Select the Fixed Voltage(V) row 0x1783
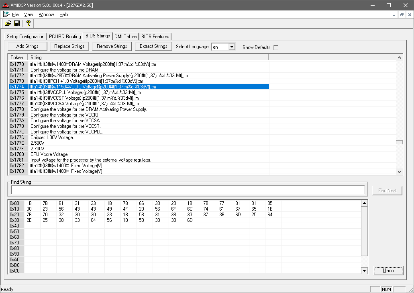Image resolution: width=414 pixels, height=293 pixels. 139,171
